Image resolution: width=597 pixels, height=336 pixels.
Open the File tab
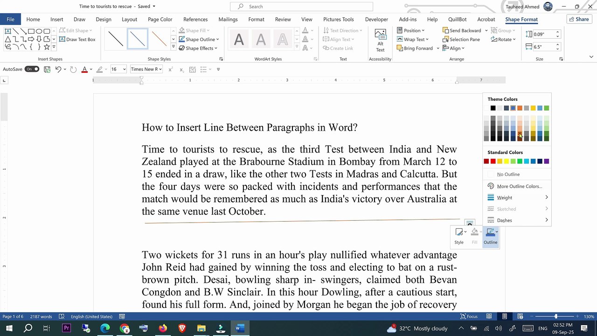click(10, 19)
